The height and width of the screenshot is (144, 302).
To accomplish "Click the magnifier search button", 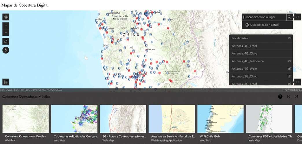I will (290, 17).
